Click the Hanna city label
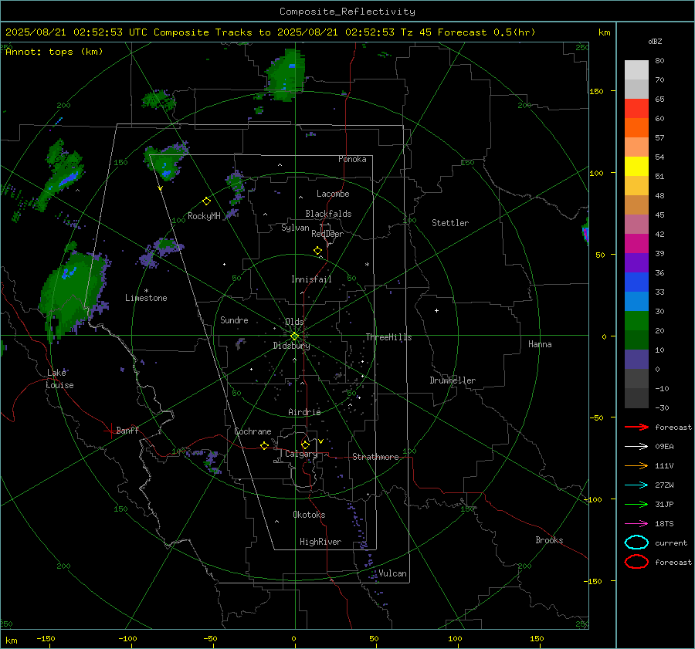 540,344
